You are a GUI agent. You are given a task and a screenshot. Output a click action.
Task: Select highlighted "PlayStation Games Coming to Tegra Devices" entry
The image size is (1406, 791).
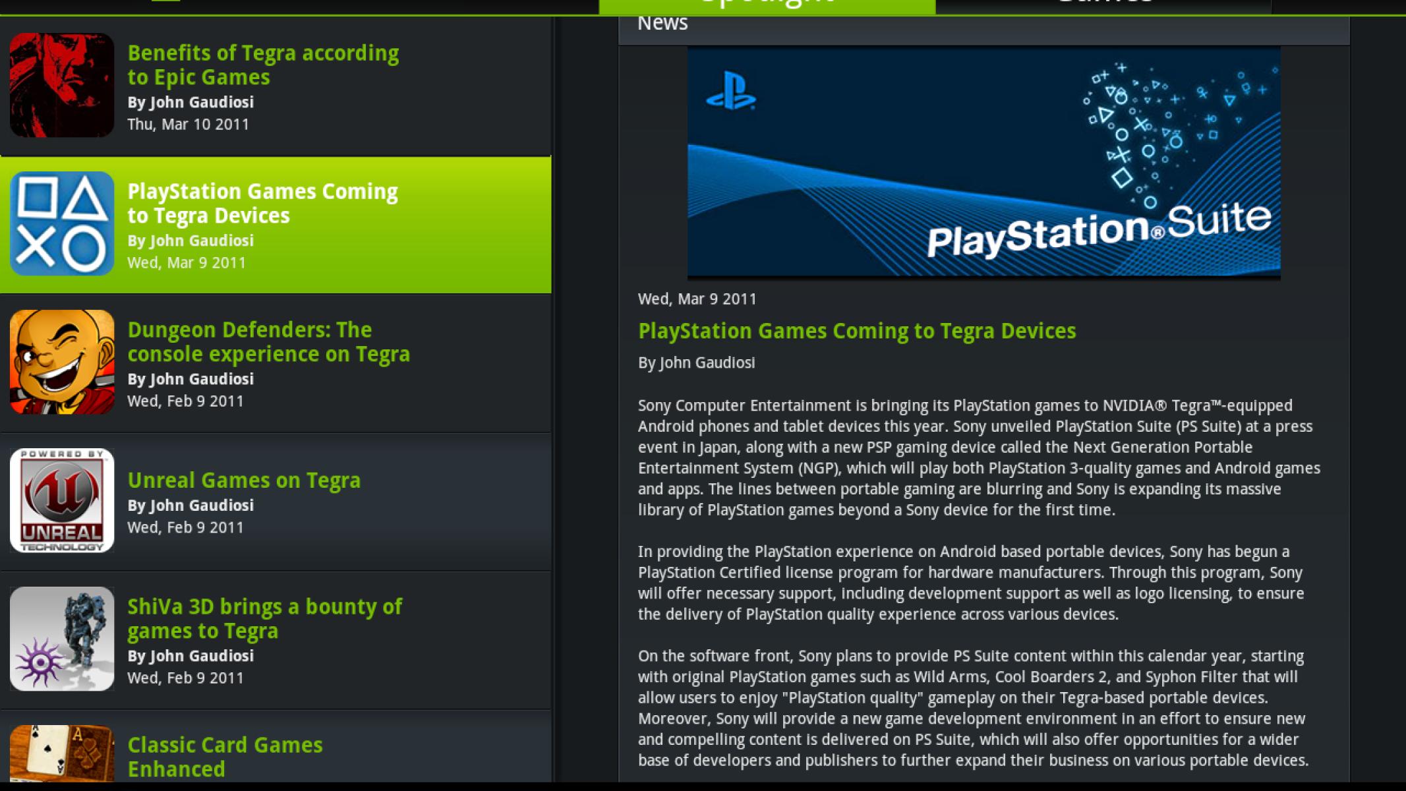tap(262, 203)
